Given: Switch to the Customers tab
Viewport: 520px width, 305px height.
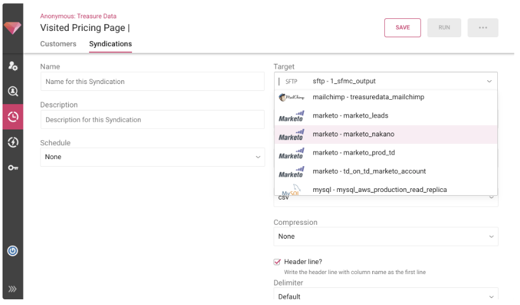Looking at the screenshot, I should (x=58, y=44).
